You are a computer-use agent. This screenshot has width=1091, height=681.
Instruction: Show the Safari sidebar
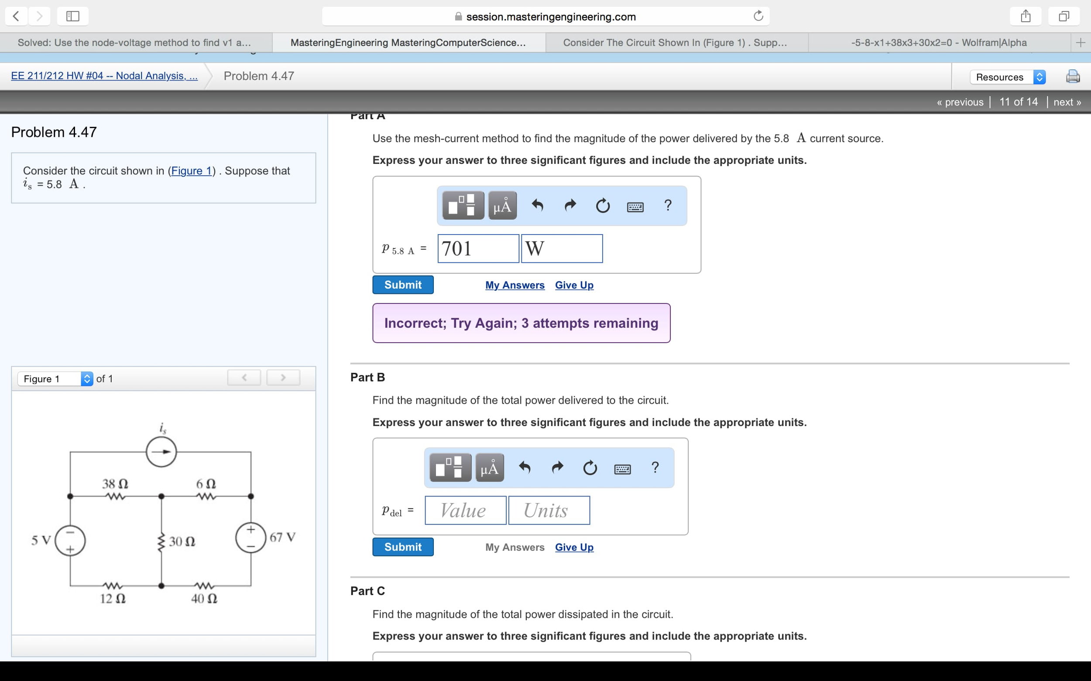[72, 16]
